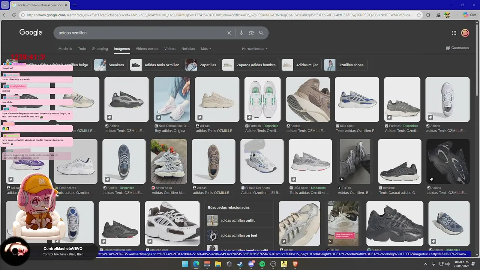Open the Google account profile avatar

coord(465,33)
